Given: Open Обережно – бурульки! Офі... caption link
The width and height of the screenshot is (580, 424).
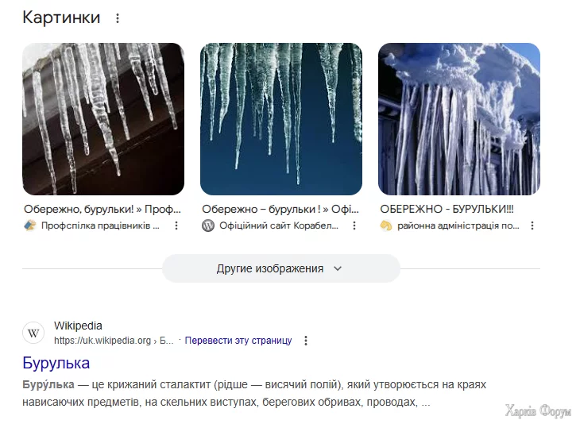Looking at the screenshot, I should pos(280,210).
